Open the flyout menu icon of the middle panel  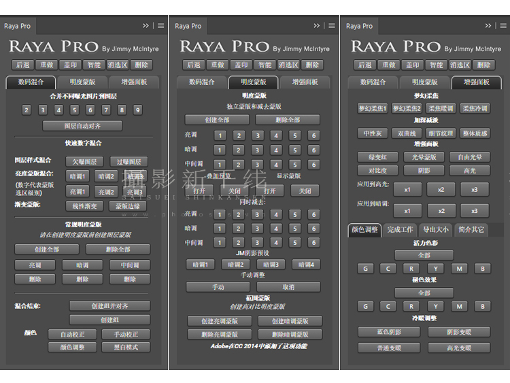click(332, 26)
